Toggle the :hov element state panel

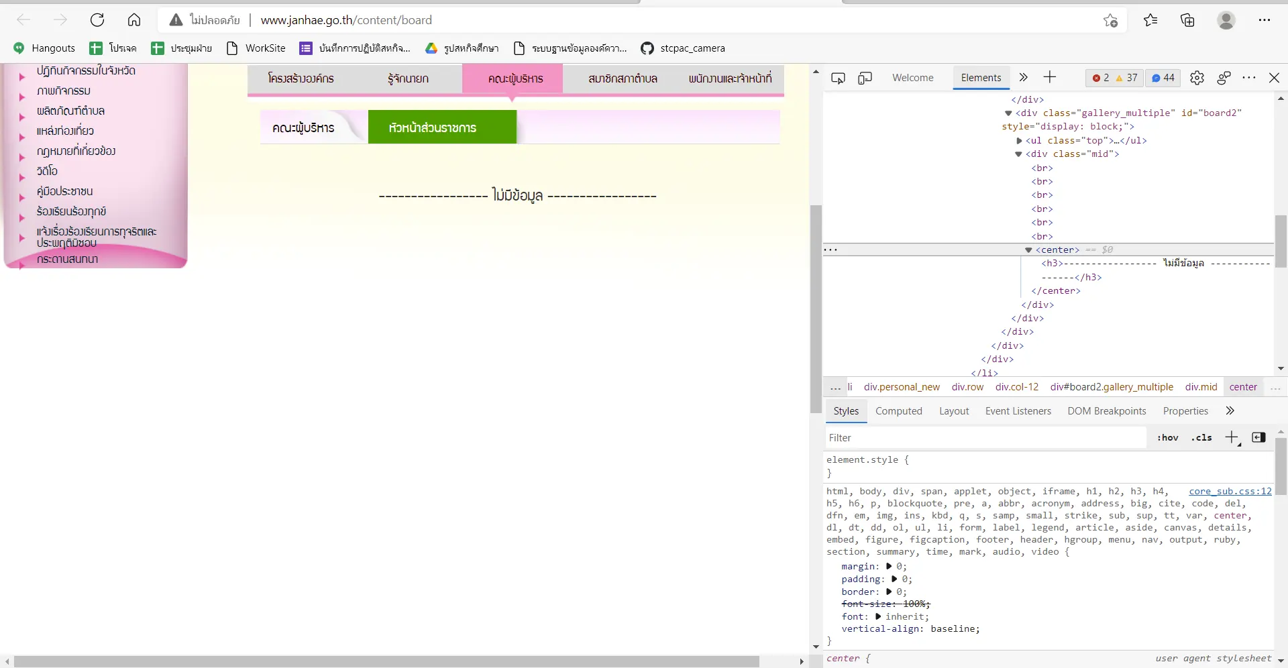1167,438
